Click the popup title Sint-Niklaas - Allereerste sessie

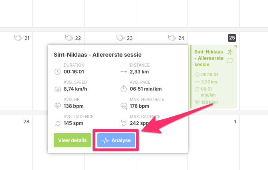pyautogui.click(x=97, y=54)
